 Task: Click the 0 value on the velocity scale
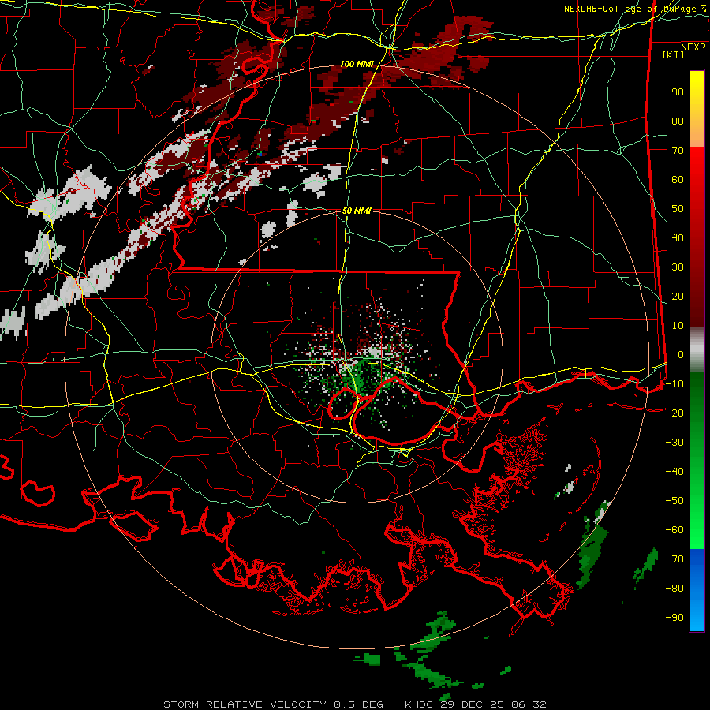tap(681, 355)
